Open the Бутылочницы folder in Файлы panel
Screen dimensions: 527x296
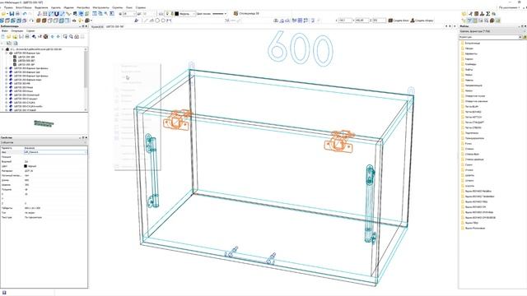coord(472,43)
